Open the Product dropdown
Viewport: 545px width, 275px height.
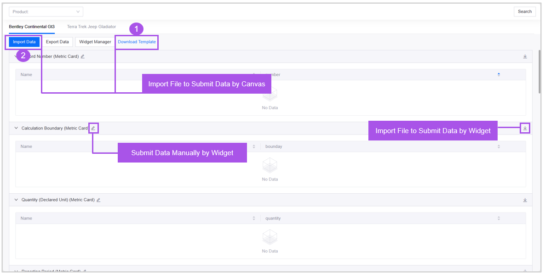46,11
